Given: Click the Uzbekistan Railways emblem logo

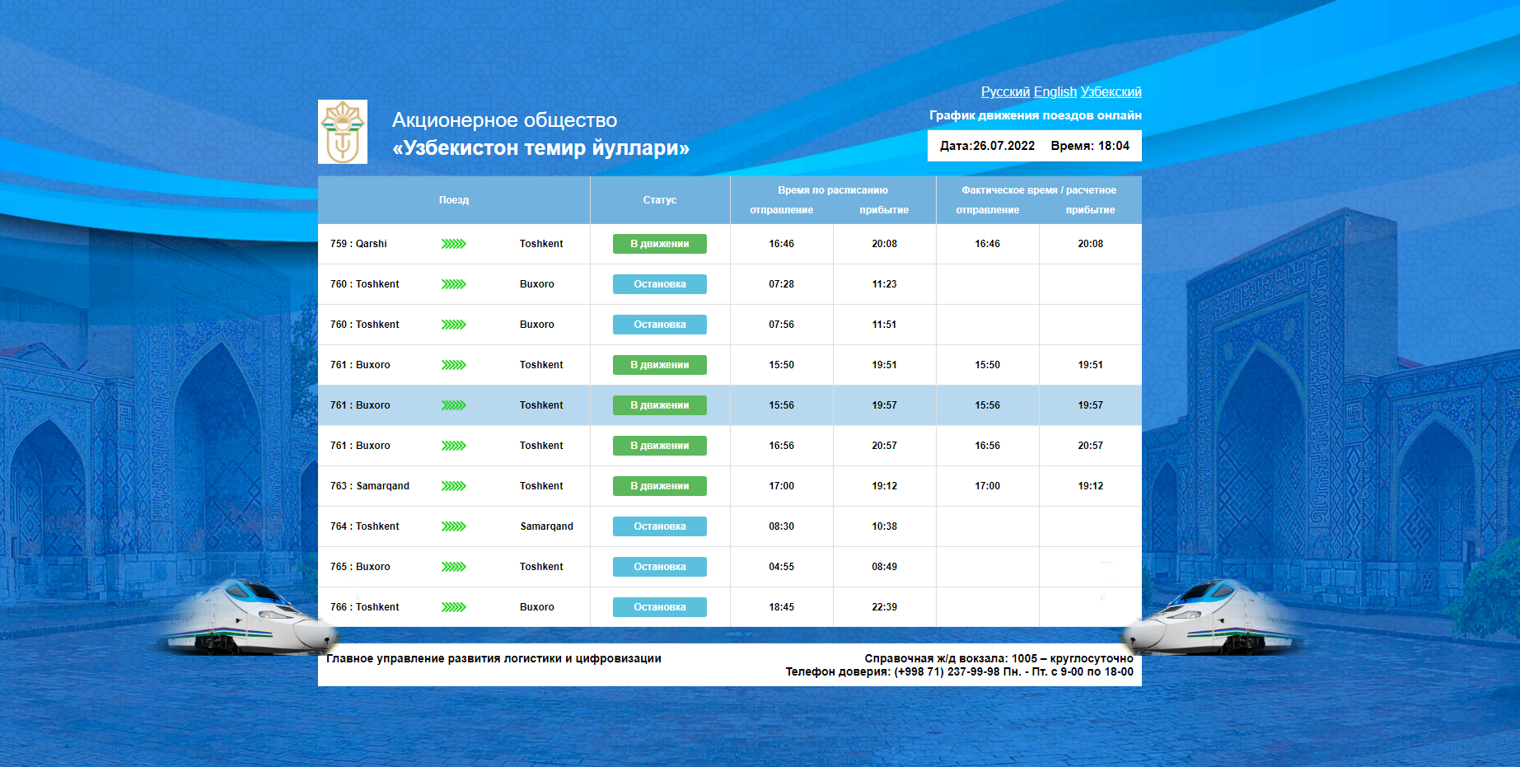Looking at the screenshot, I should coord(343,132).
